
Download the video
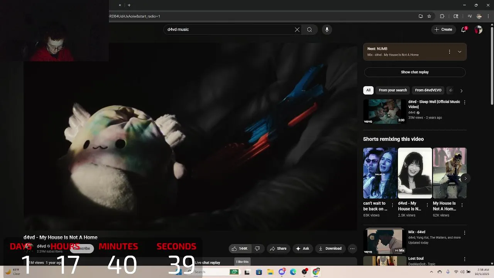tap(330, 249)
